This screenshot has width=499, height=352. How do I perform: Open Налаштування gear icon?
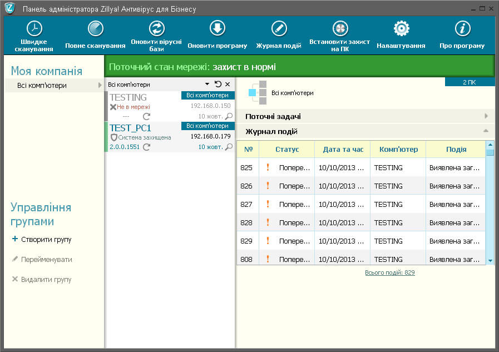point(401,28)
